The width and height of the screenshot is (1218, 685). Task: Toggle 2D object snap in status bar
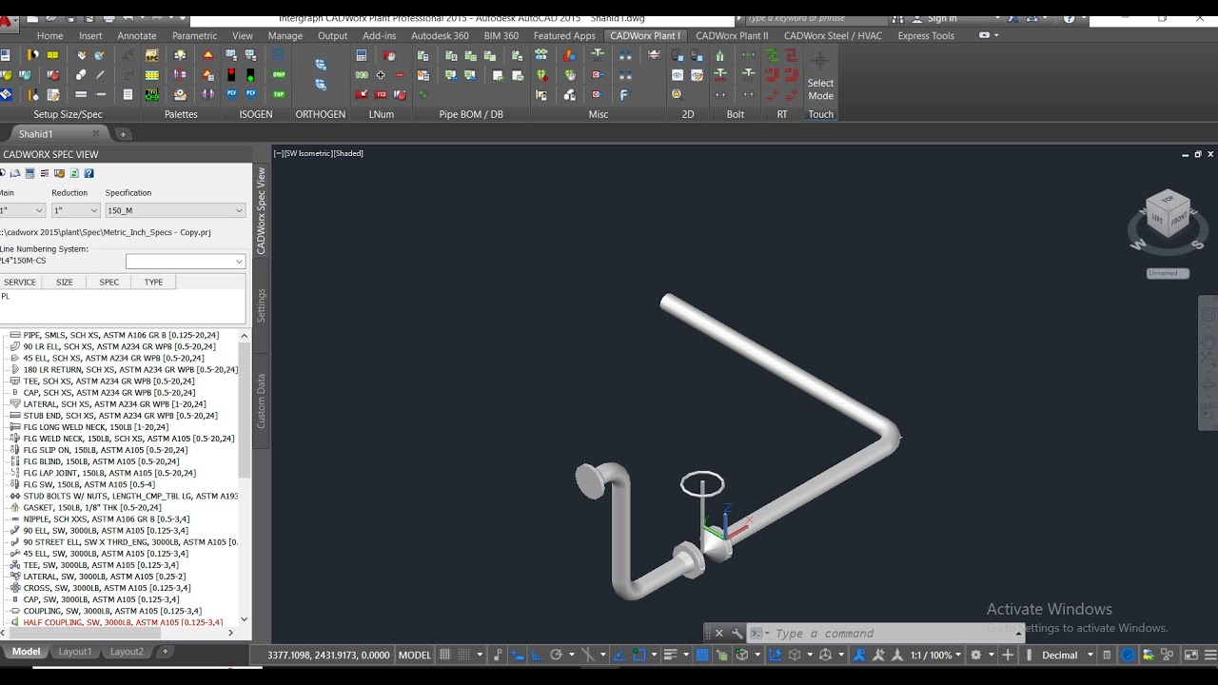(638, 655)
